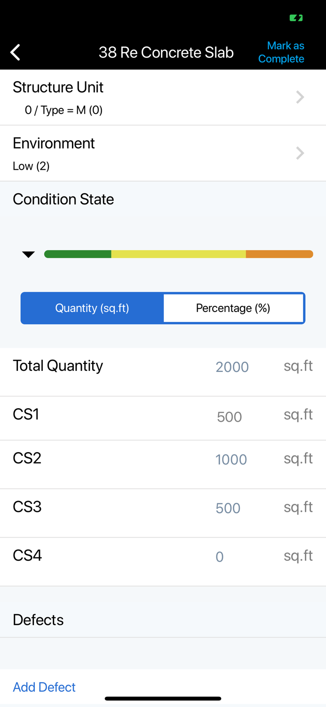Tap the back arrow icon
This screenshot has width=326, height=707.
click(x=16, y=52)
